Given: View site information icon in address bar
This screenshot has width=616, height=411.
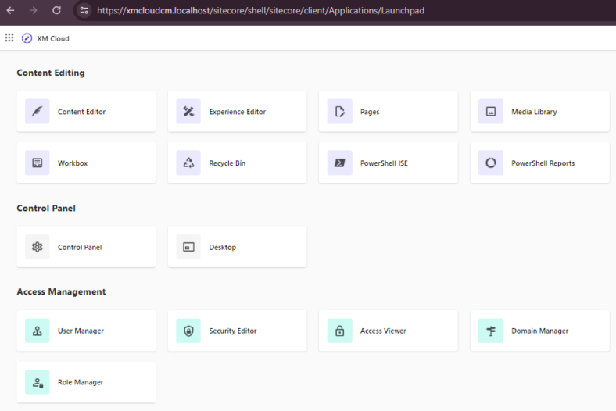Looking at the screenshot, I should click(84, 10).
